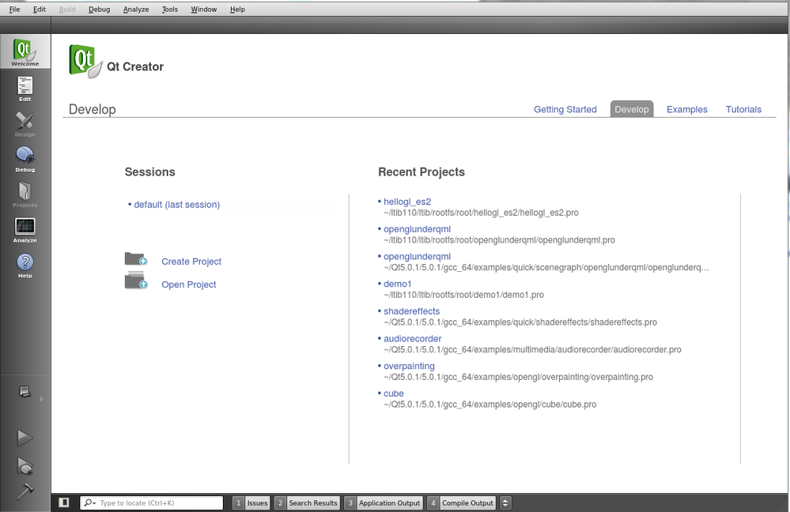The height and width of the screenshot is (512, 790).
Task: Toggle the left sidebar visibility
Action: pos(64,503)
